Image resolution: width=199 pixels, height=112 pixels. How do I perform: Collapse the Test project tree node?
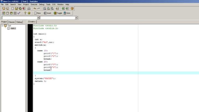2,26
